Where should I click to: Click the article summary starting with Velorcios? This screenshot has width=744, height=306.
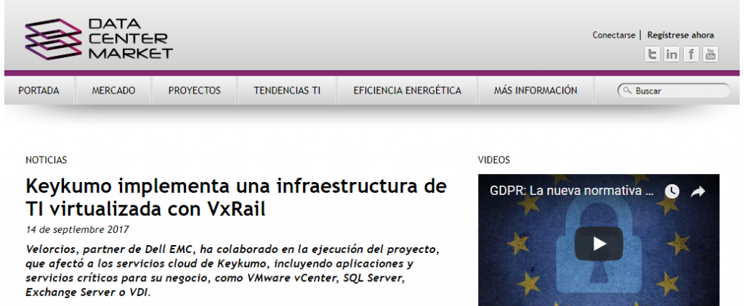coord(231,270)
